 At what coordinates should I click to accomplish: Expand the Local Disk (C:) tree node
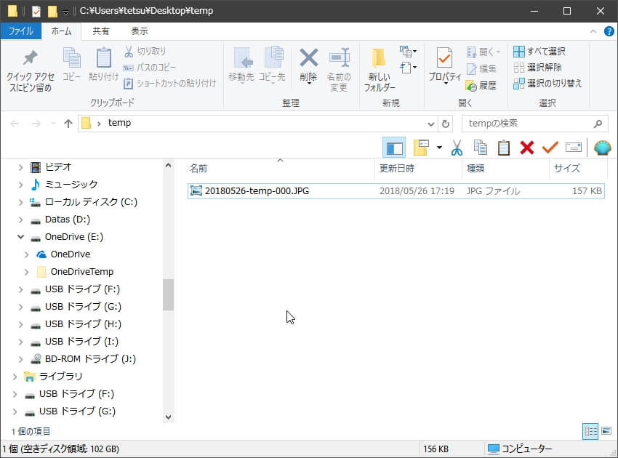pyautogui.click(x=20, y=202)
